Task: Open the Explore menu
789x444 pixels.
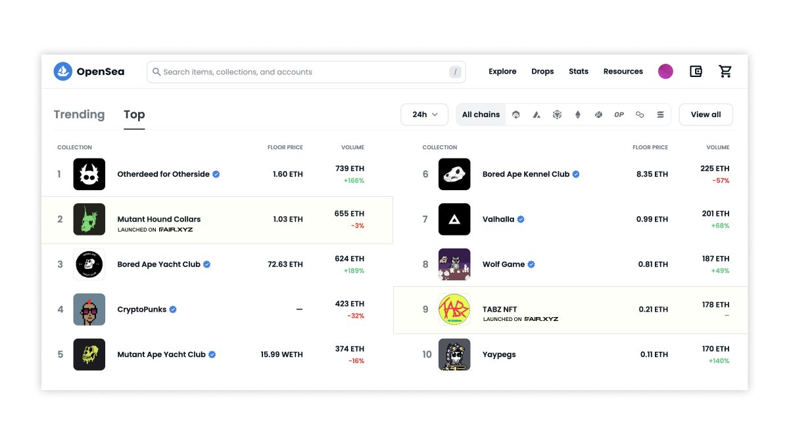Action: pos(502,72)
